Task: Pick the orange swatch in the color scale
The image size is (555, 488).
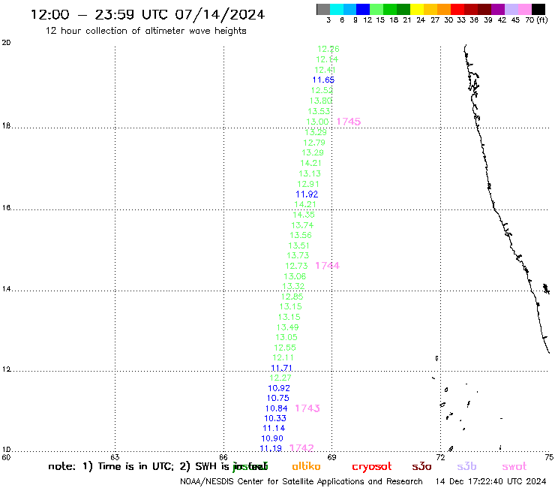Action: point(444,9)
